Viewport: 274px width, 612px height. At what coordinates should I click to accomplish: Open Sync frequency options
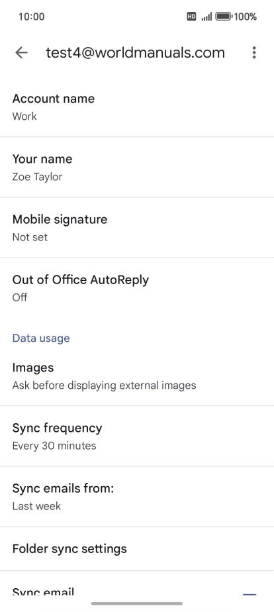(x=137, y=436)
